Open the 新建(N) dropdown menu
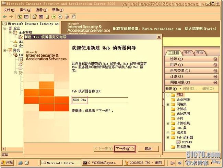The image size is (223, 168). click(173, 88)
